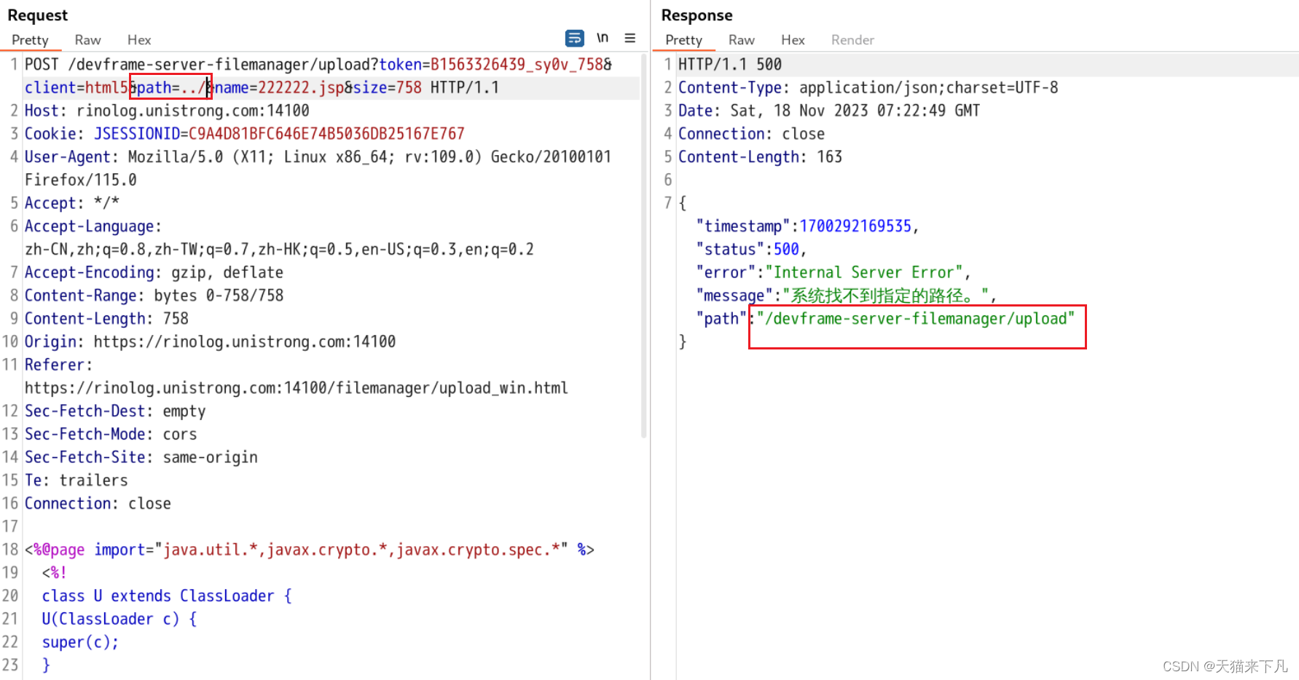Switch Response view to Hex tab
This screenshot has height=680, width=1299.
pyautogui.click(x=793, y=40)
